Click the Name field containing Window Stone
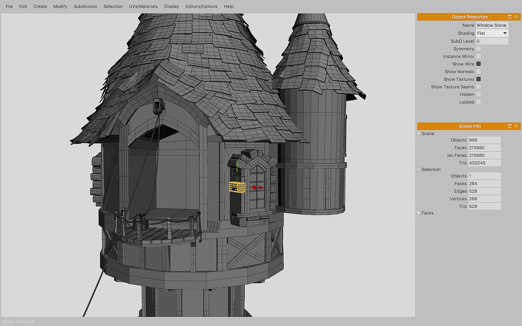 [492, 25]
